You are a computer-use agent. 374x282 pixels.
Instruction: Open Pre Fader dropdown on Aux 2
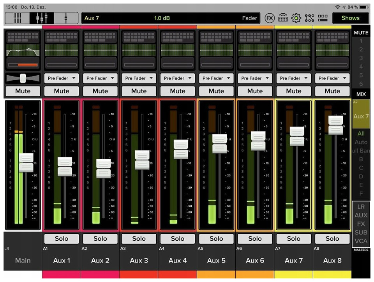100,78
